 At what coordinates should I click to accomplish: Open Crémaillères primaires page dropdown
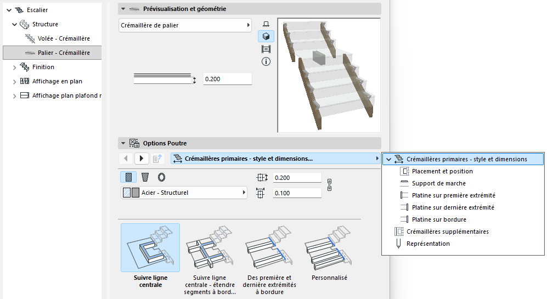(x=275, y=159)
